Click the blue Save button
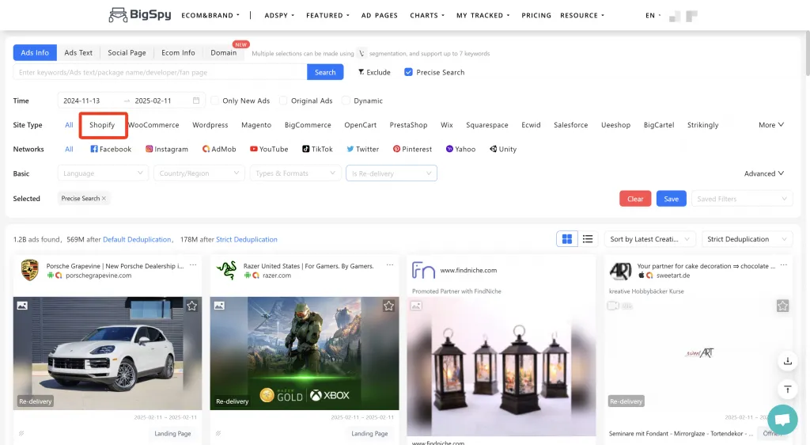Image resolution: width=810 pixels, height=445 pixels. point(671,199)
